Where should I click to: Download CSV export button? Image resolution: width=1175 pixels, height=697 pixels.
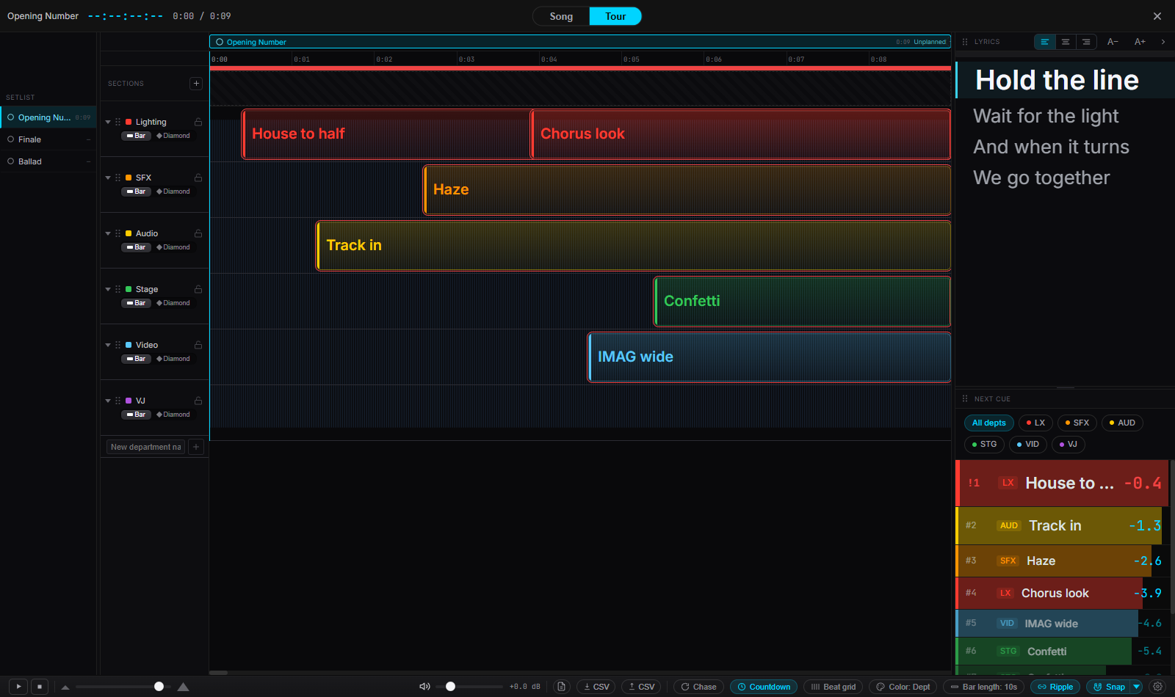[x=596, y=687]
